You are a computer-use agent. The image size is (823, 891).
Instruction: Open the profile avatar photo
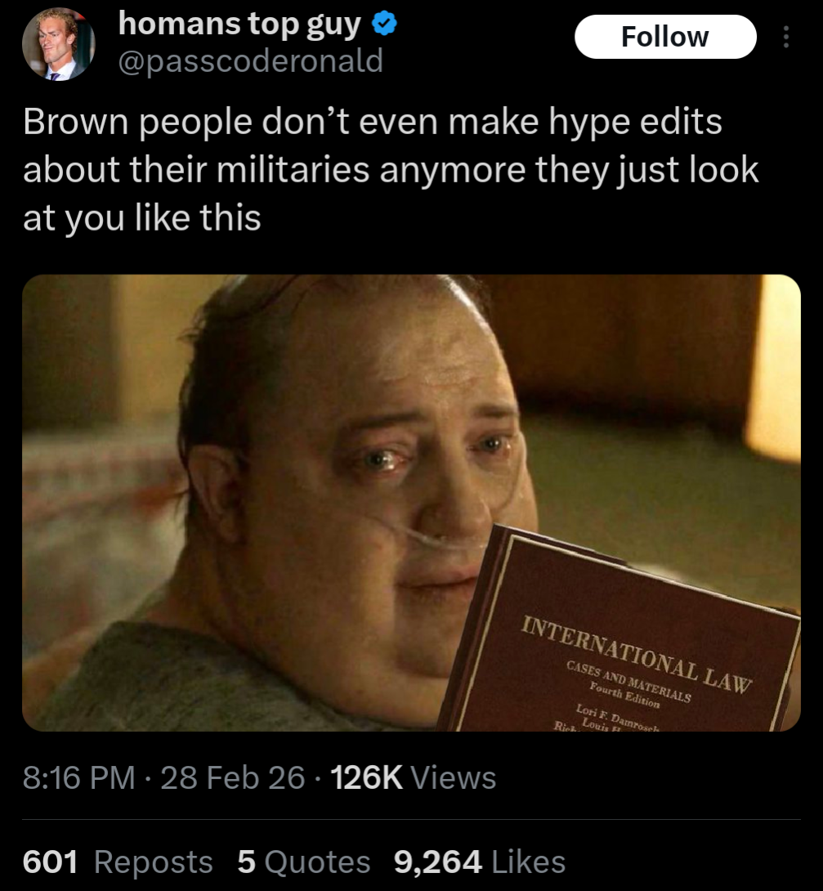click(x=59, y=44)
